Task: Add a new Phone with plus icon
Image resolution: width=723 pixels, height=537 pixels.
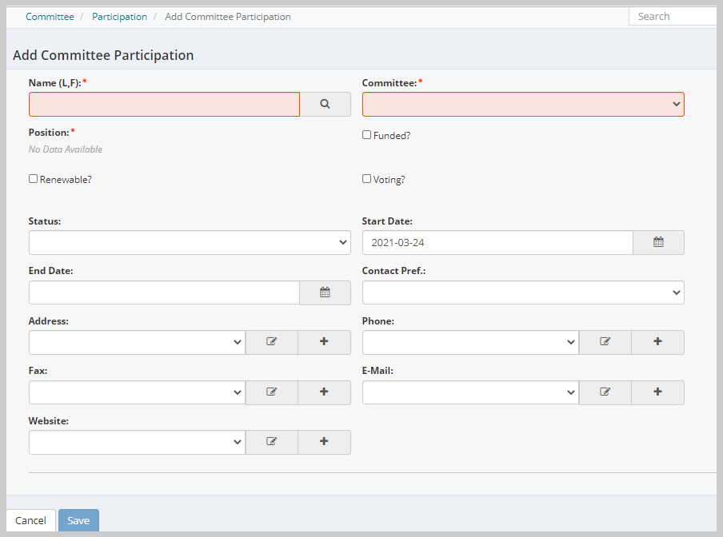Action: point(658,342)
